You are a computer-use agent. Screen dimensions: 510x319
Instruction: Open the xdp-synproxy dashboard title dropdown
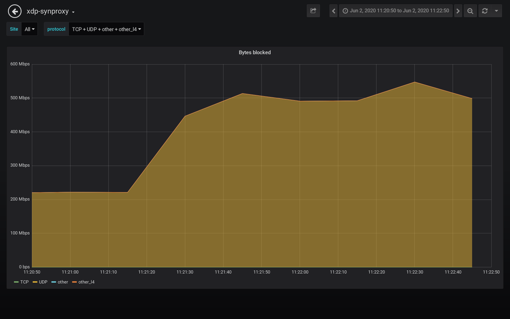pyautogui.click(x=51, y=11)
